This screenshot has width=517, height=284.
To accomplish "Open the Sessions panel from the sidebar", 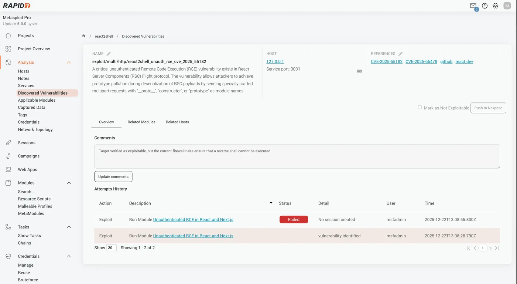I will 8,142.
